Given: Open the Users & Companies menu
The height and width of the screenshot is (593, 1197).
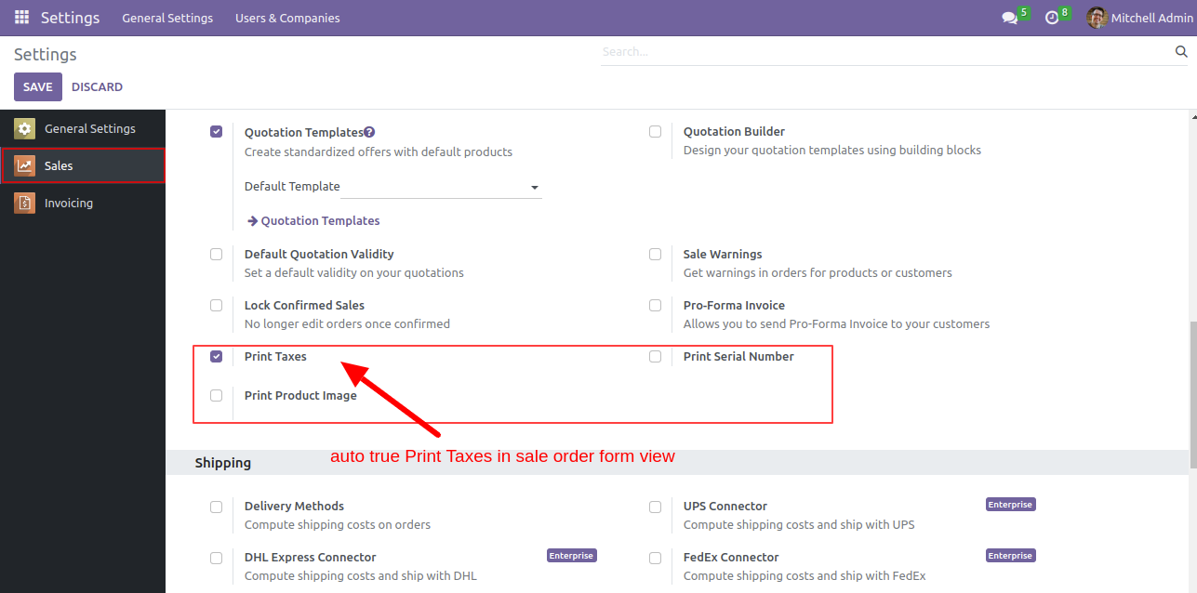Looking at the screenshot, I should [x=287, y=18].
